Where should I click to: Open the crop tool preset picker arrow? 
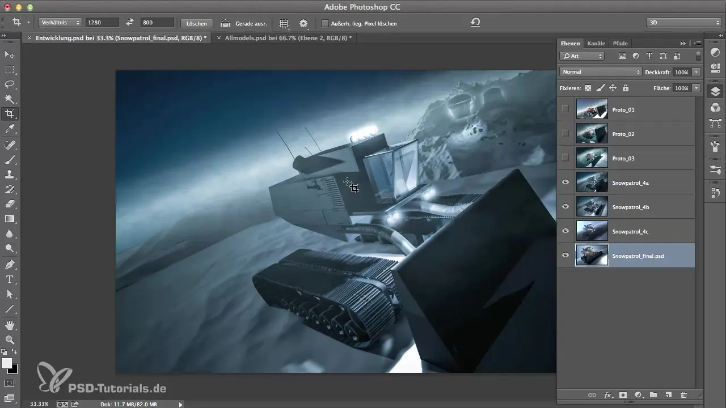(28, 23)
